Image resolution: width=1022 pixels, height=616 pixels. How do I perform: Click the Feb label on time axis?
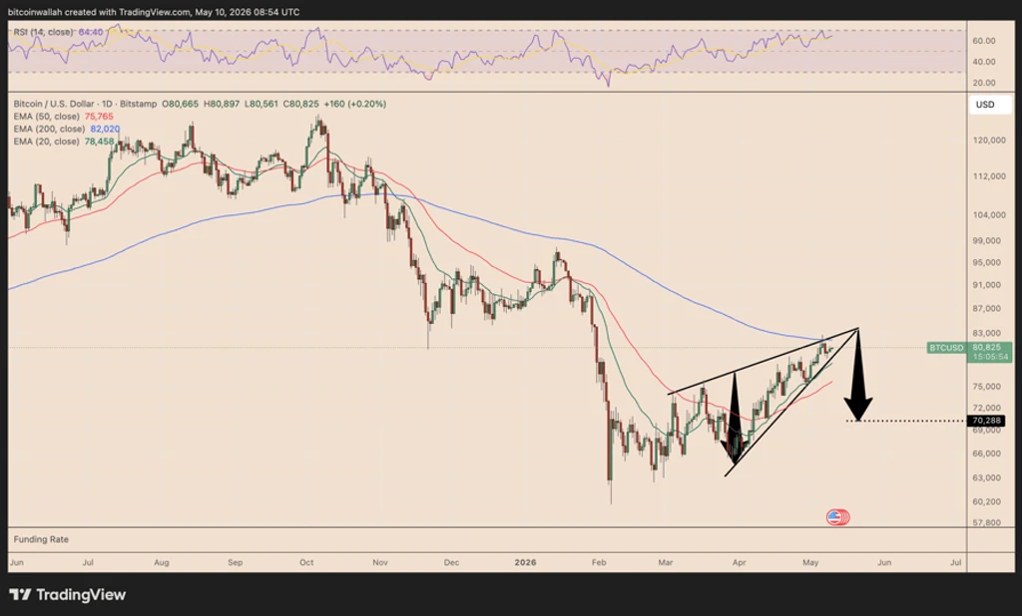coord(599,562)
